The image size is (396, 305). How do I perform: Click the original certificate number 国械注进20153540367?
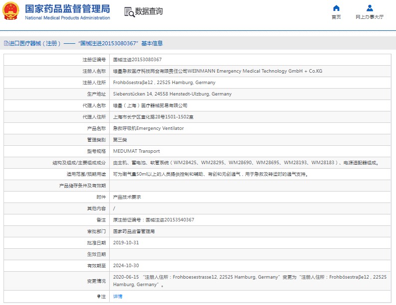169,220
